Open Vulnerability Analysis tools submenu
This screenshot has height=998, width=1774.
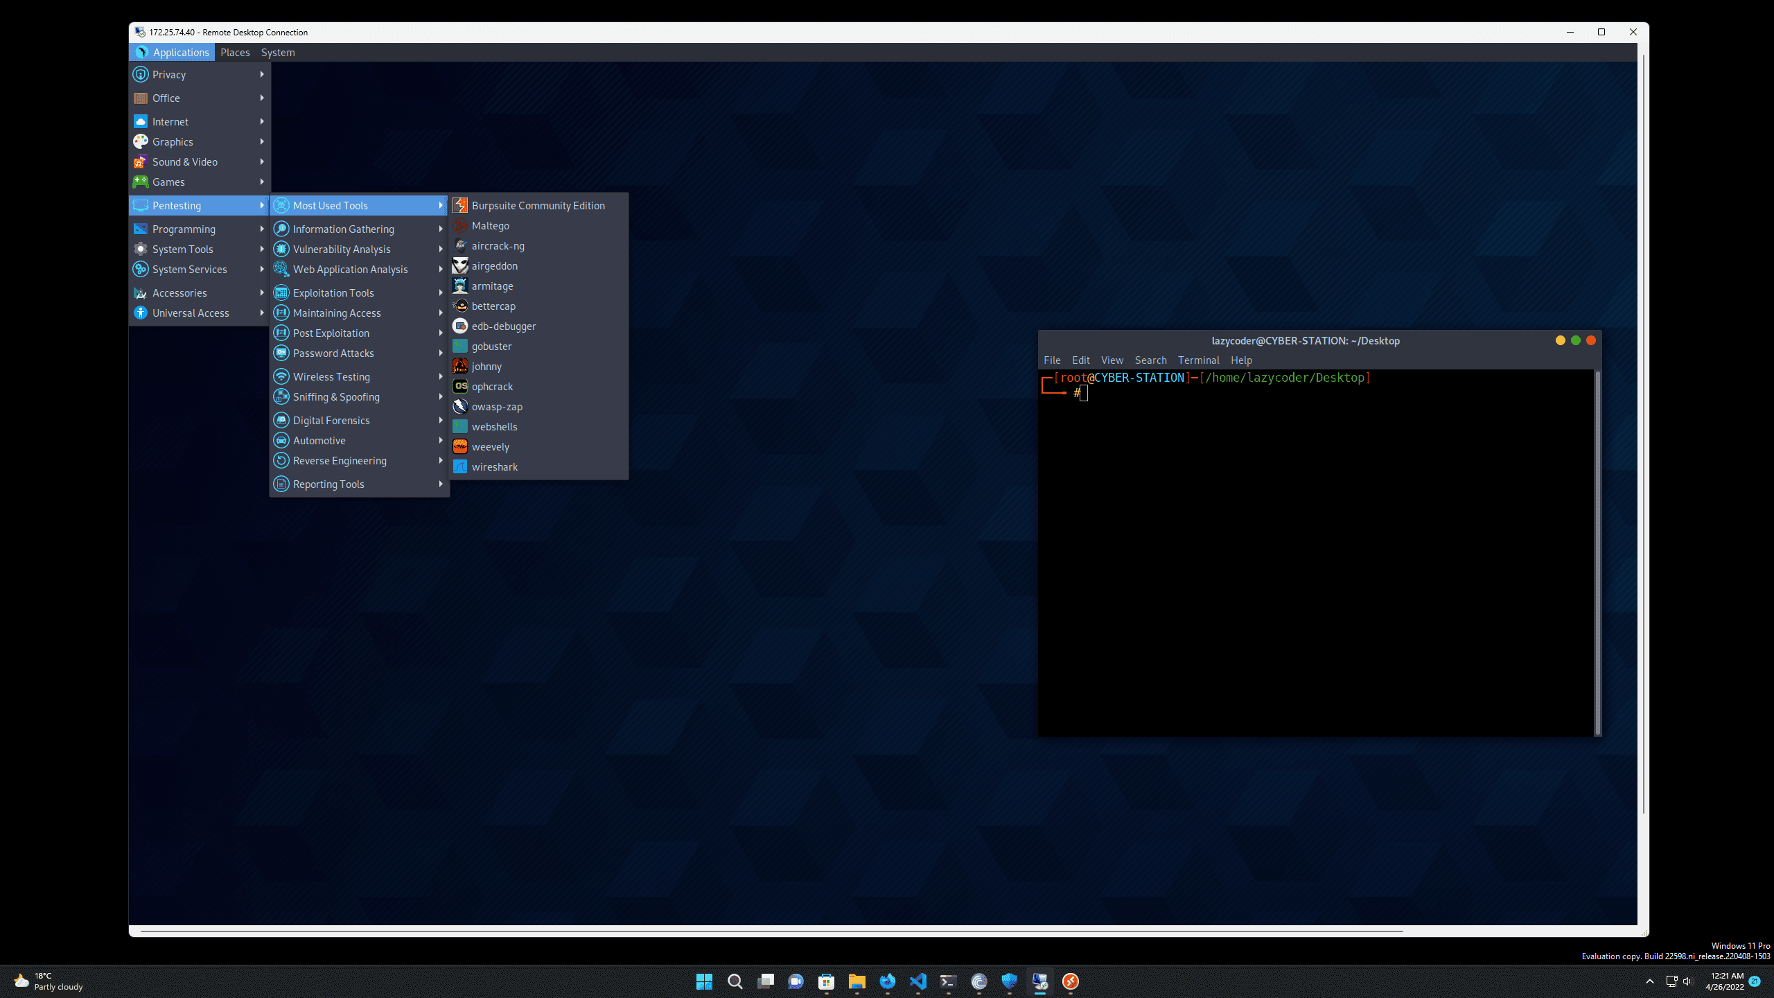click(342, 249)
